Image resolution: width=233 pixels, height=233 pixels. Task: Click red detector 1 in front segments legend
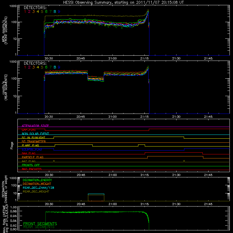click(25, 12)
